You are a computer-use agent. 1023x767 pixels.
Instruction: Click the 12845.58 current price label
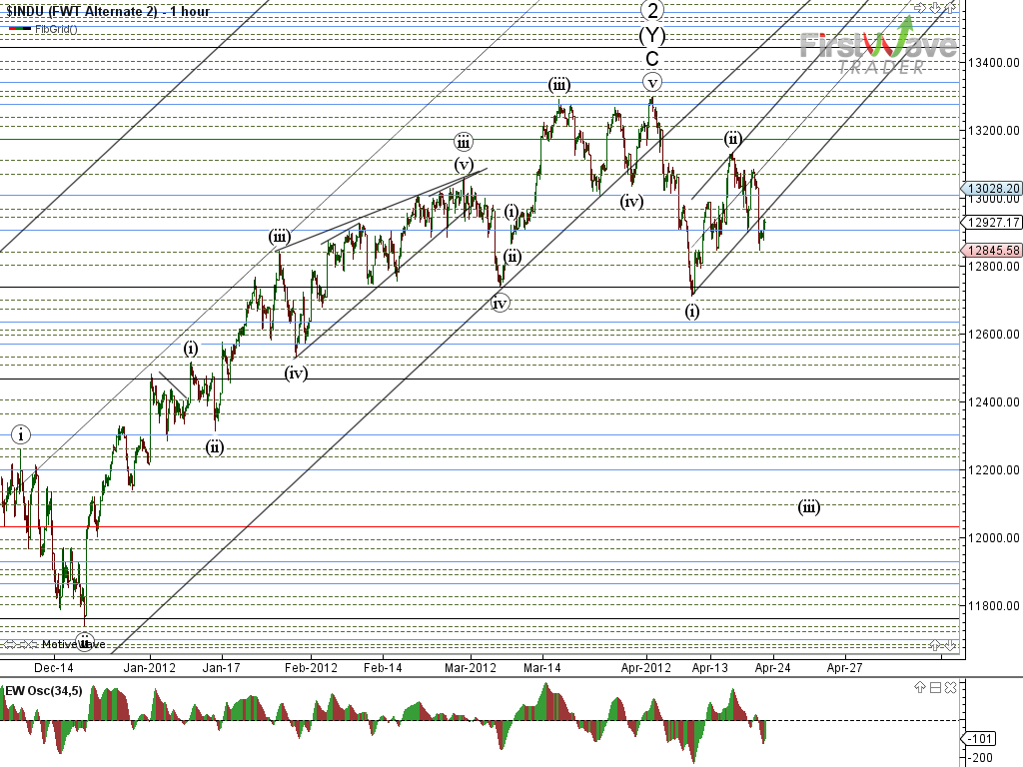(992, 251)
